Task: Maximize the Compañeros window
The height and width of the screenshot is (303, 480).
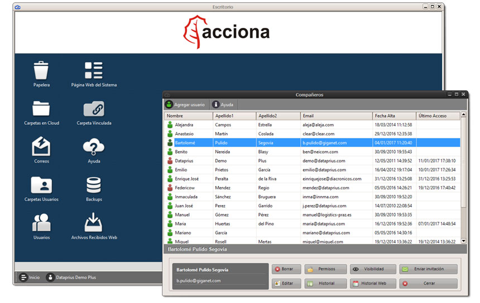Action: (x=456, y=94)
